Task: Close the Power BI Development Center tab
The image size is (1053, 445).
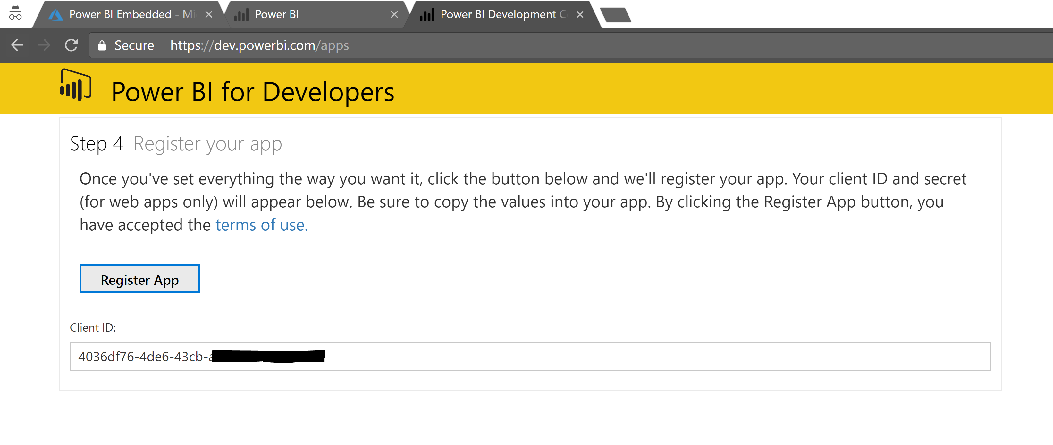Action: click(x=580, y=14)
